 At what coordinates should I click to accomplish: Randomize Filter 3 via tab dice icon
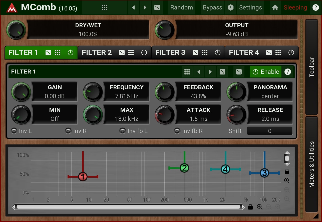point(195,53)
